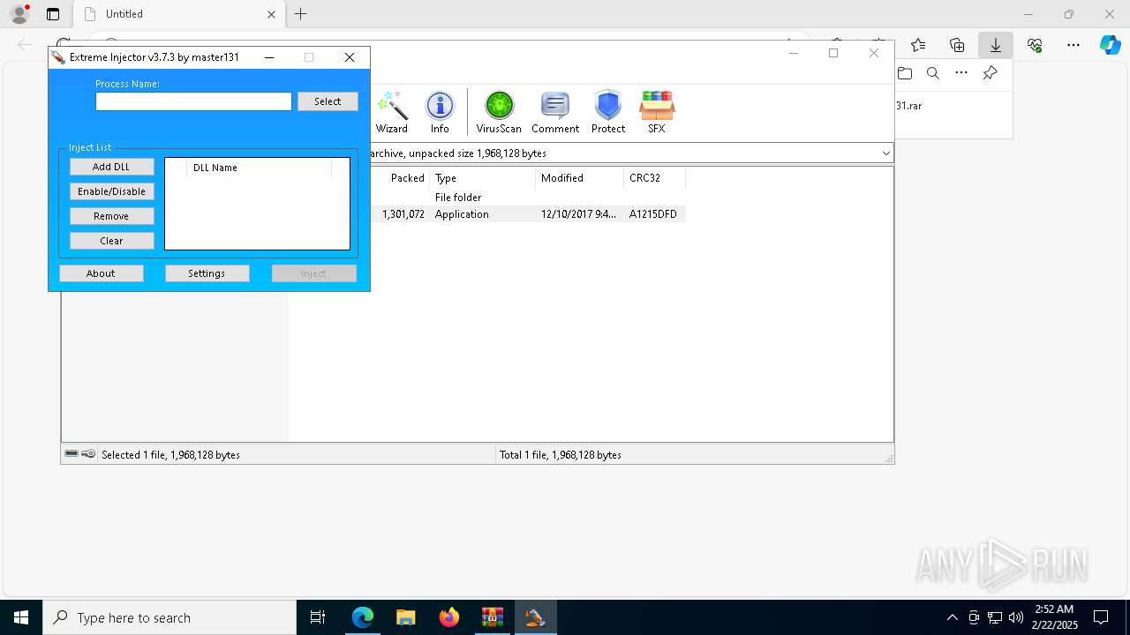Image resolution: width=1130 pixels, height=635 pixels.
Task: Open the Comment tool in WinRAR
Action: [555, 111]
